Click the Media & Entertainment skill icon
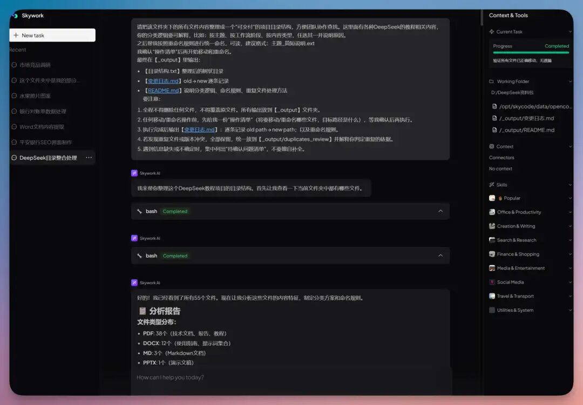The width and height of the screenshot is (583, 405). pos(491,268)
